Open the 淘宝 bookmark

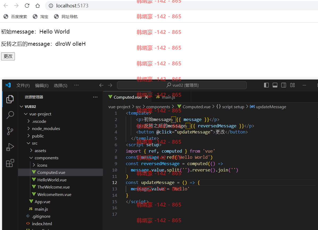click(x=41, y=17)
